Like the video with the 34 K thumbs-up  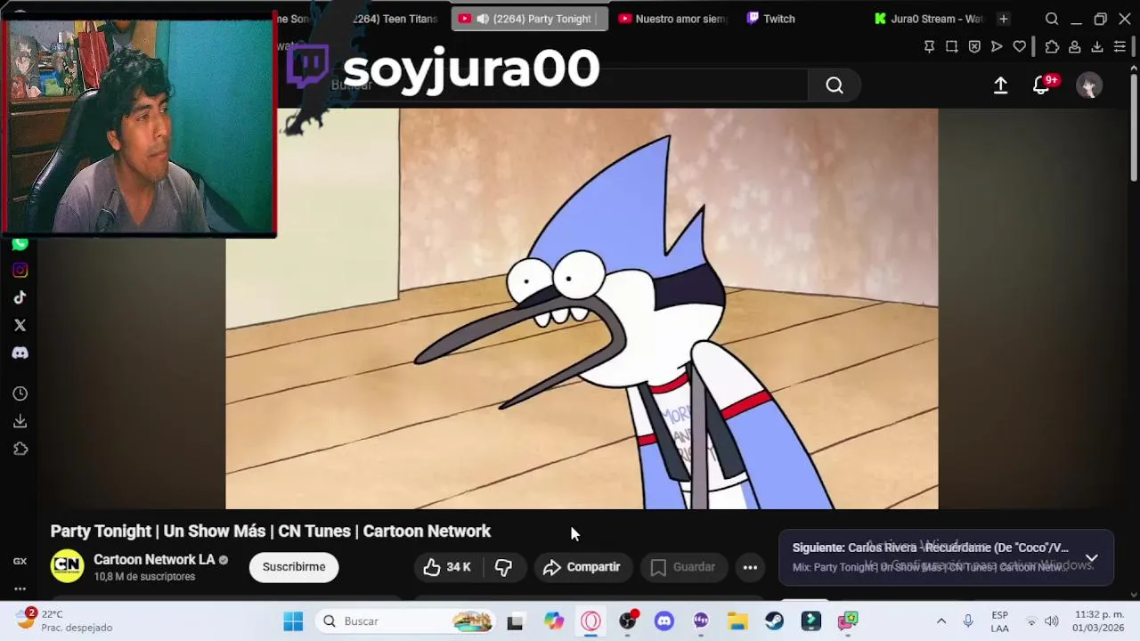447,567
